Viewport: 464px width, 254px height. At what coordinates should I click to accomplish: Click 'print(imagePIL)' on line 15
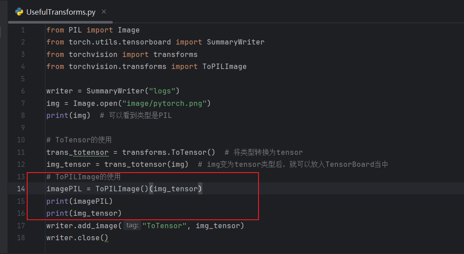pyautogui.click(x=80, y=202)
